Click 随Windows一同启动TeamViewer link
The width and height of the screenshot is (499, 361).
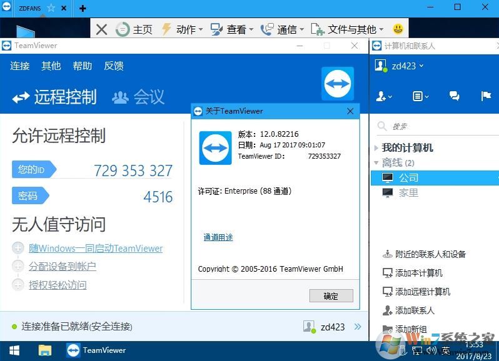96,248
